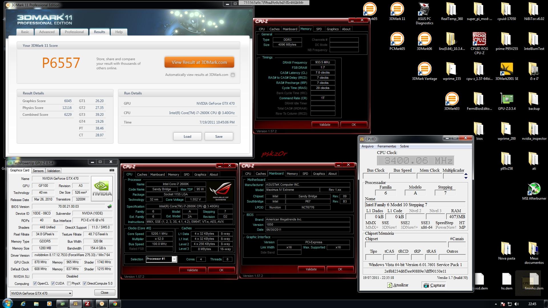Open the RealTemp_360 folder on the desktop
This screenshot has height=308, width=548.
(x=452, y=11)
